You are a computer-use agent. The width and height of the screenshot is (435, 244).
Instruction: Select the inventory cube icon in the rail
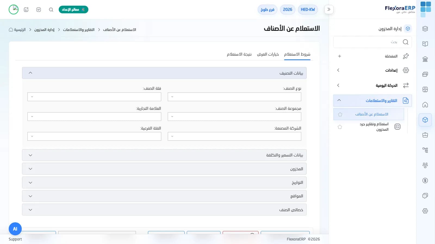pos(425,120)
